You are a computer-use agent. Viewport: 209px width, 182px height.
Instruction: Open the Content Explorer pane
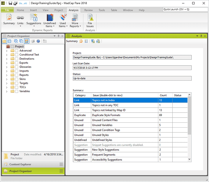tap(33, 164)
